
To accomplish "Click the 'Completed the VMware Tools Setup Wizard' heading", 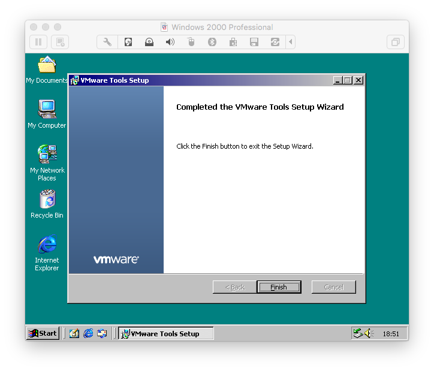I will point(260,107).
